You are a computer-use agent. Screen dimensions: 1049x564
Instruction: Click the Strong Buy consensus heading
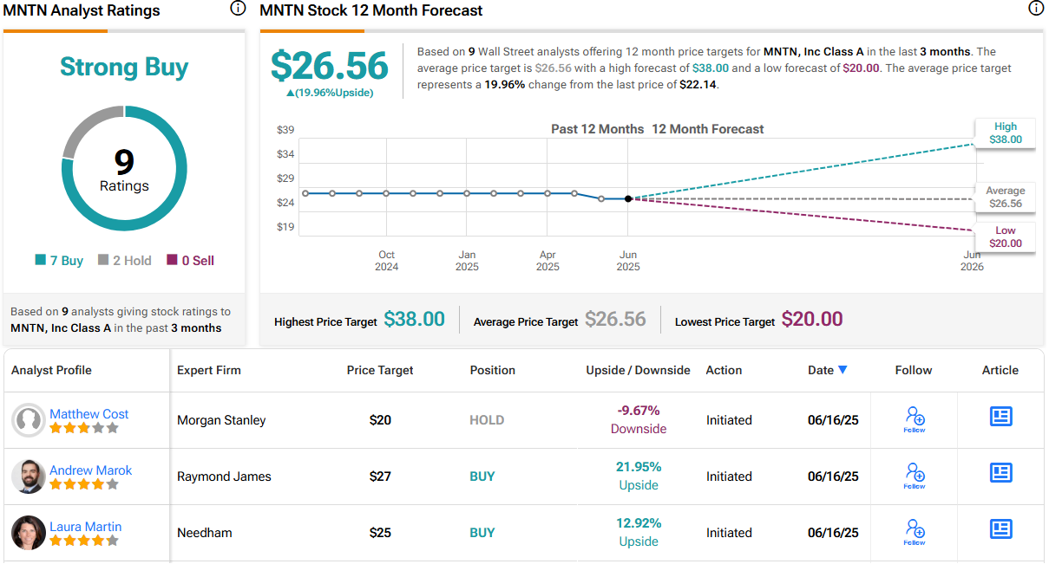pyautogui.click(x=124, y=67)
